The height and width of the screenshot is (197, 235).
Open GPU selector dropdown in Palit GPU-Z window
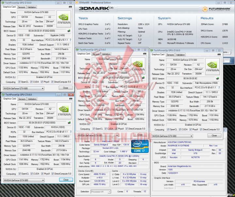point(172,136)
